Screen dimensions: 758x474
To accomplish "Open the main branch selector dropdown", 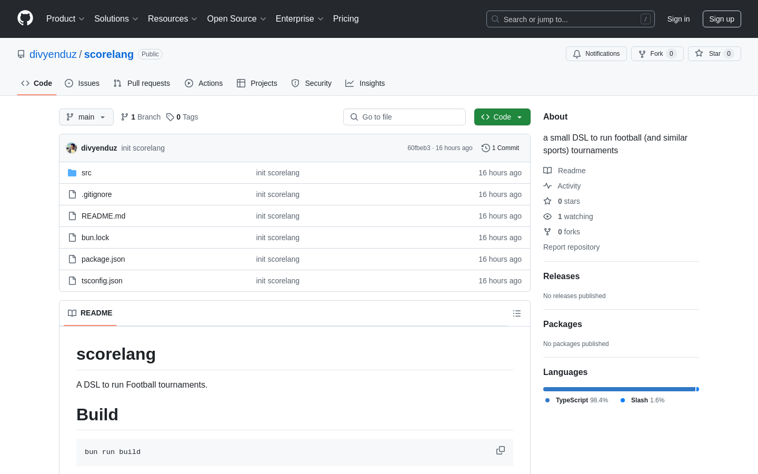I will click(86, 117).
